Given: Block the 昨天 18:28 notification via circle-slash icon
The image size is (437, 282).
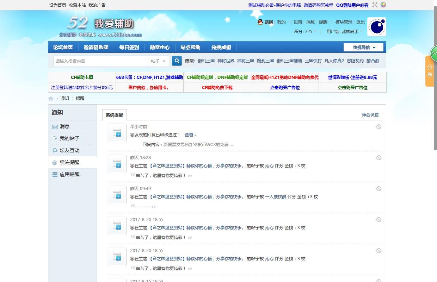Looking at the screenshot, I should pyautogui.click(x=378, y=158).
